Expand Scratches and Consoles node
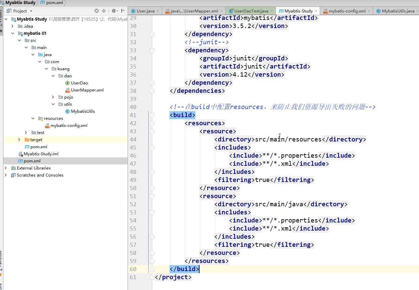 pos(6,175)
